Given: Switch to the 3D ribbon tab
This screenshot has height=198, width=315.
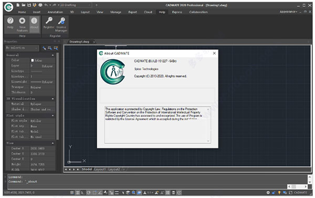Looking at the screenshot, I should point(72,12).
